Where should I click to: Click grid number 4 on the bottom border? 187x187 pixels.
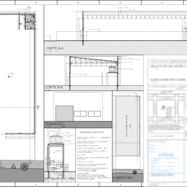[78, 184]
